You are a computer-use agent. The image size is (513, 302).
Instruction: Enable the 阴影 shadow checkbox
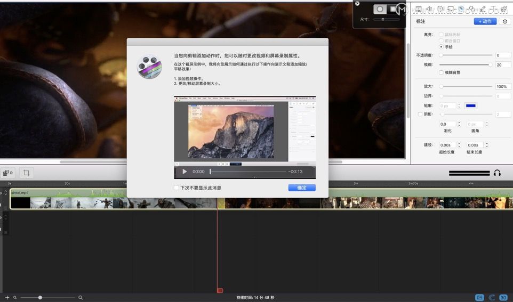coord(420,115)
